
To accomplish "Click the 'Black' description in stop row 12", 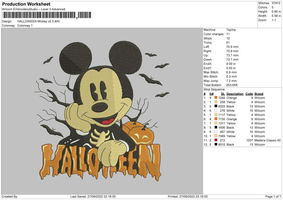I will [x=230, y=145].
